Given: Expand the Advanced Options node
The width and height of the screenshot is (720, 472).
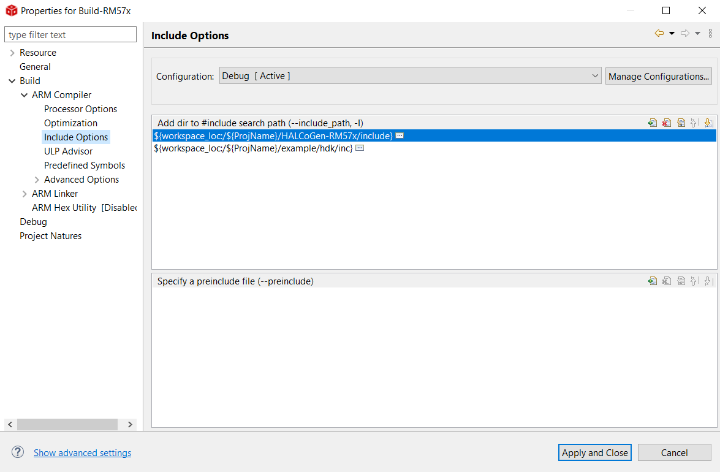Looking at the screenshot, I should pos(37,180).
